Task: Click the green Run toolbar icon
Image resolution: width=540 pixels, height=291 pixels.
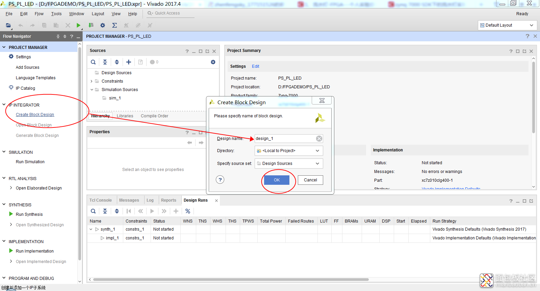Action: [x=78, y=25]
